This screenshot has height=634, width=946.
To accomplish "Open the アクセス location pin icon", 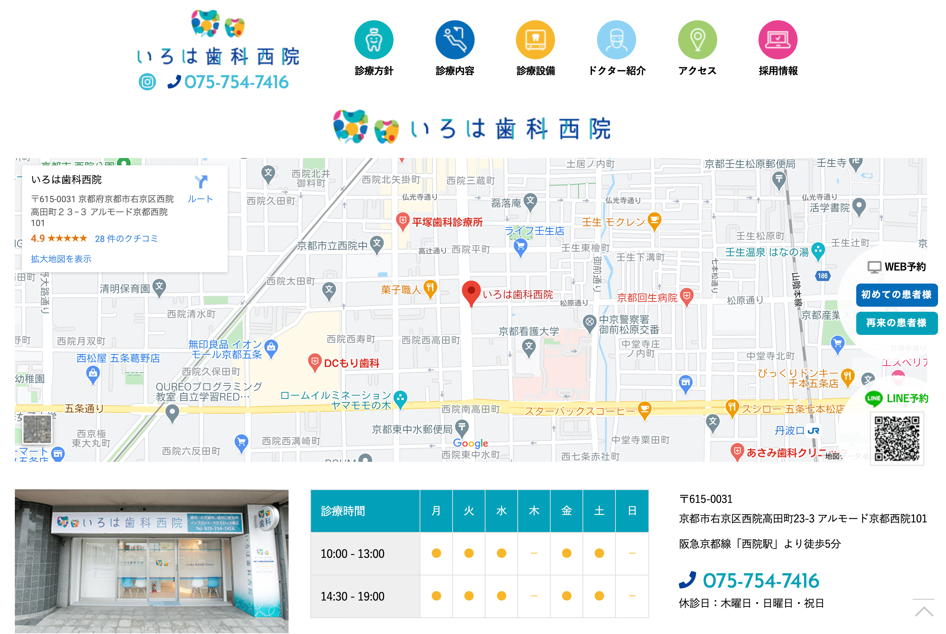I will 697,40.
